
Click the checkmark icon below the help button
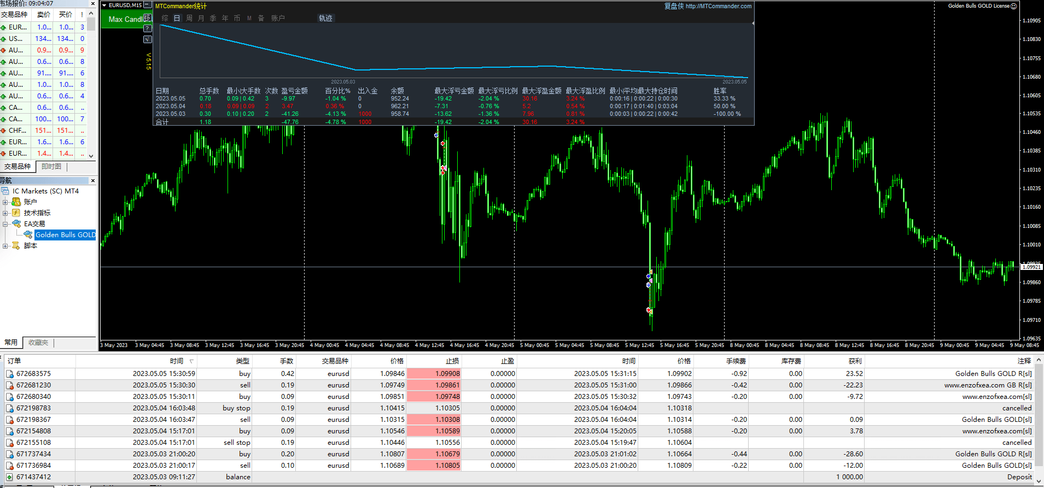click(x=147, y=39)
